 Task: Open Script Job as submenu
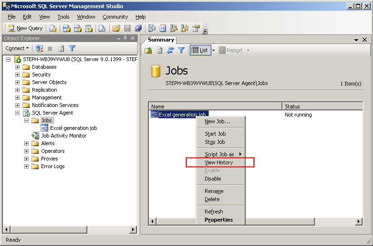click(221, 154)
